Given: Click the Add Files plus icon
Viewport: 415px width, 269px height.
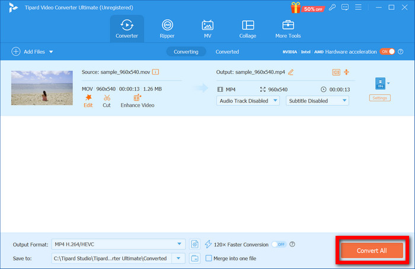Looking at the screenshot, I should tap(16, 52).
